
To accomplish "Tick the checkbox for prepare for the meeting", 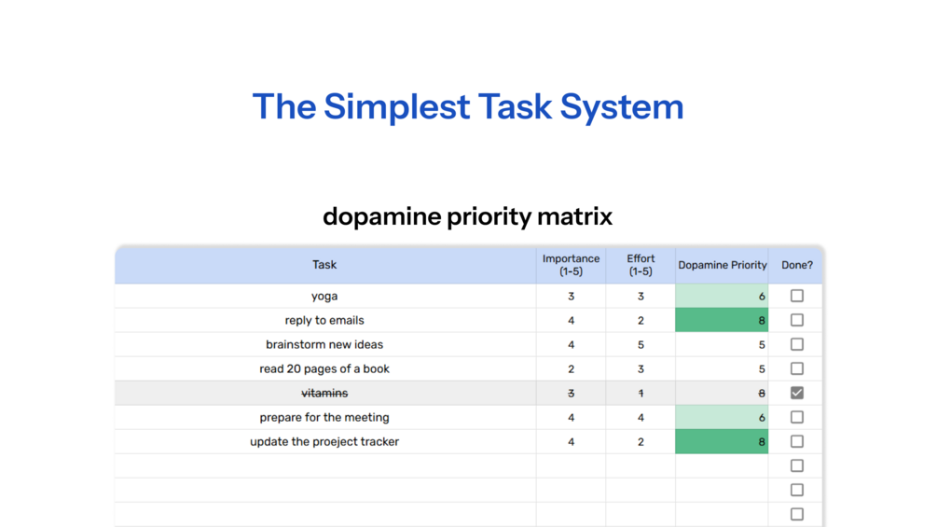I will click(796, 417).
